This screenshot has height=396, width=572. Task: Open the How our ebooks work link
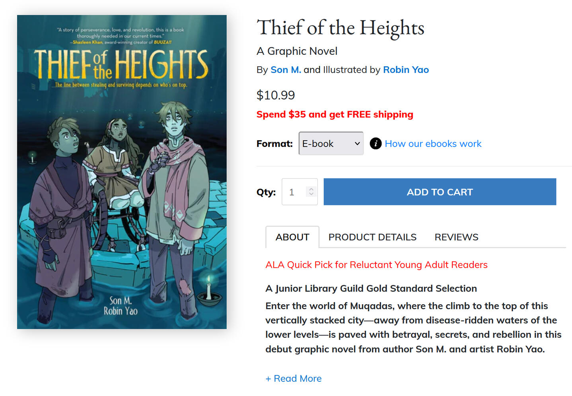433,143
